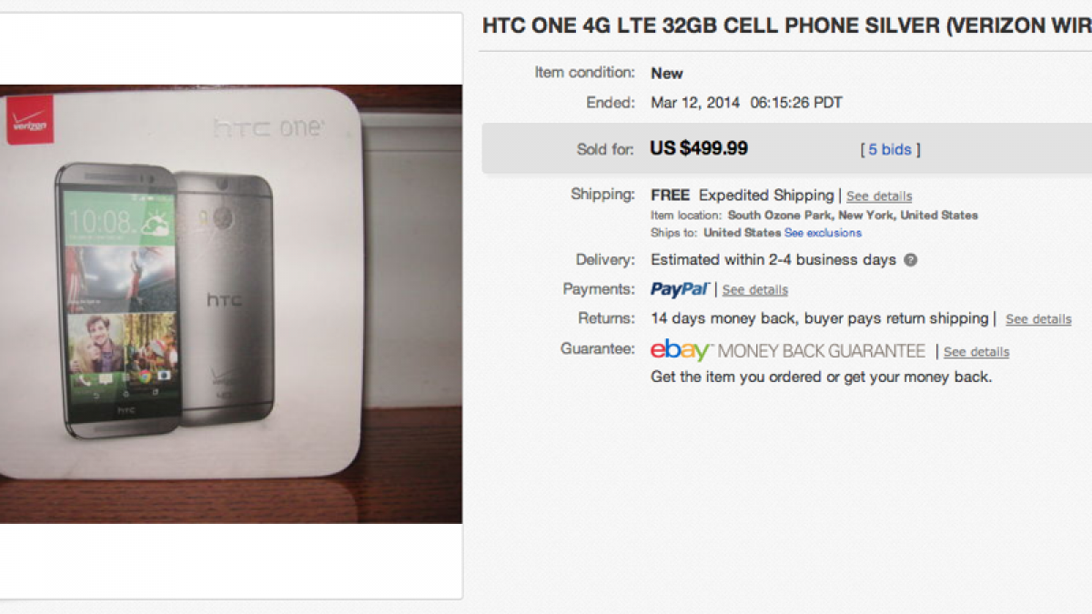Viewport: 1092px width, 614px height.
Task: Click the eBay logo in Guarantee row
Action: [681, 350]
